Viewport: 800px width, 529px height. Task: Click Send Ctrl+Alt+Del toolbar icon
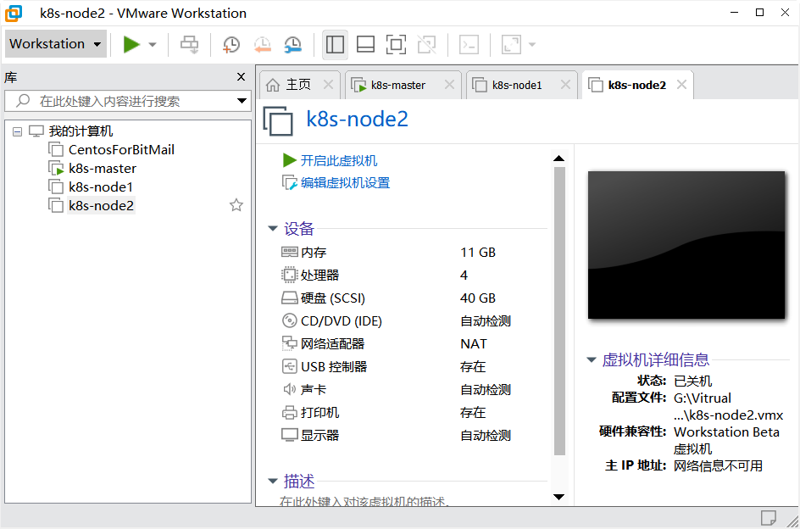(x=189, y=44)
